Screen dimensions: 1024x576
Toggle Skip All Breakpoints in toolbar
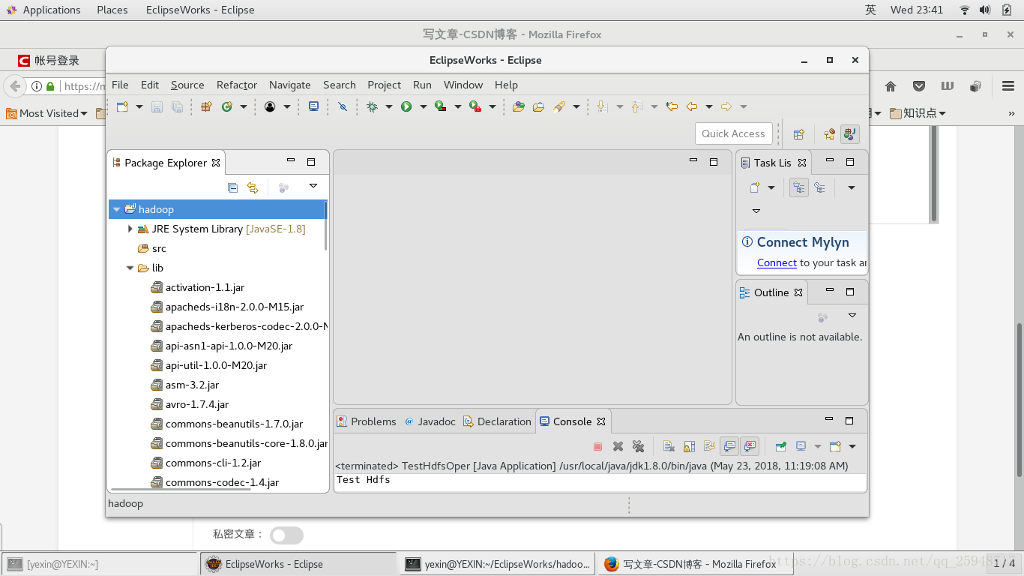pos(343,106)
